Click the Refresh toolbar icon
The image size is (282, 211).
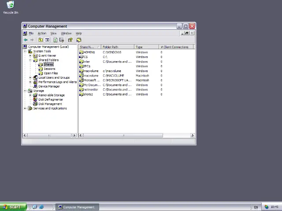[x=56, y=40]
